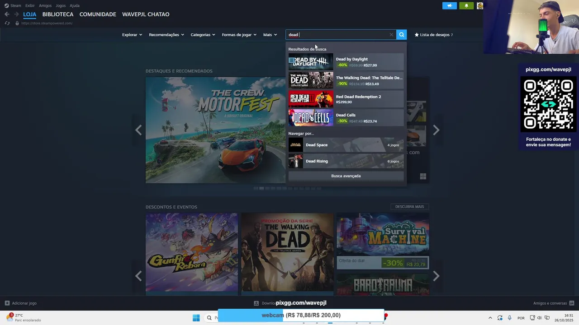The image size is (579, 325).
Task: Click the forward navigation arrow
Action: tap(16, 14)
